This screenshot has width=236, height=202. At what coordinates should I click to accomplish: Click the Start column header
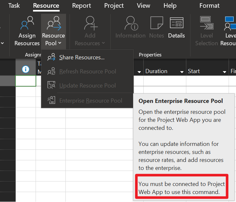point(207,67)
